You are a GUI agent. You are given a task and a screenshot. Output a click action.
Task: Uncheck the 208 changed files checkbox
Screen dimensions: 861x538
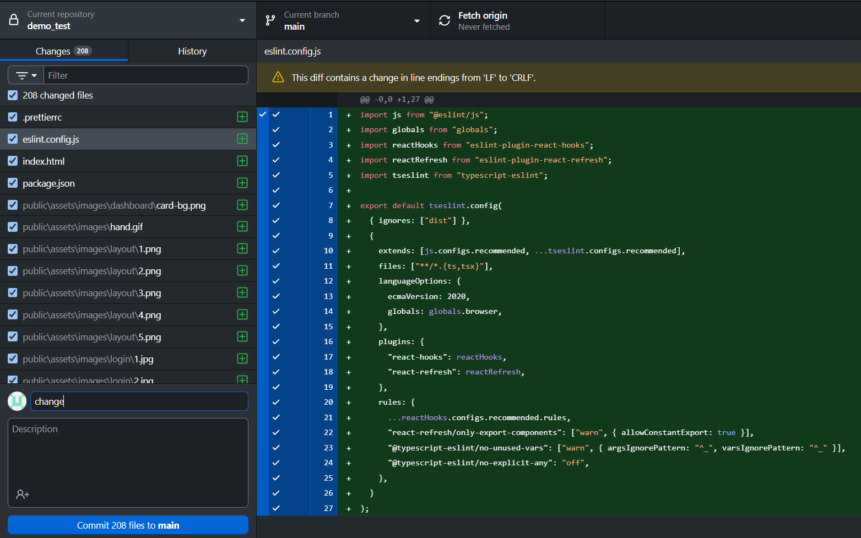(x=13, y=95)
